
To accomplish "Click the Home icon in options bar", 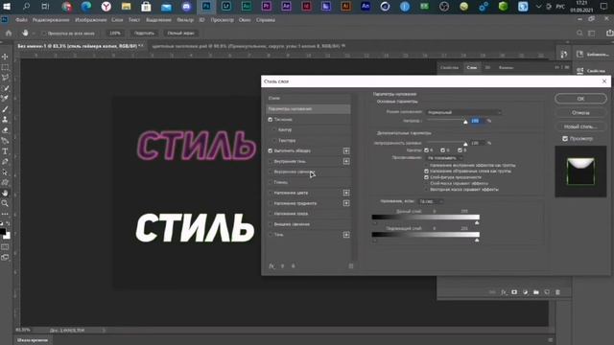I will pos(9,34).
